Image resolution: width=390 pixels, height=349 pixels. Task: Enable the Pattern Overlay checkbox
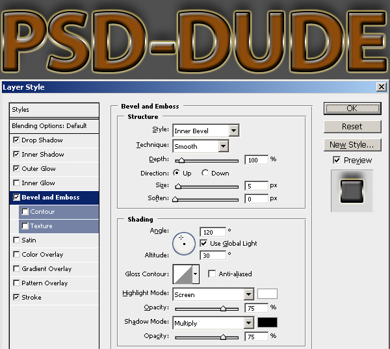pos(16,283)
